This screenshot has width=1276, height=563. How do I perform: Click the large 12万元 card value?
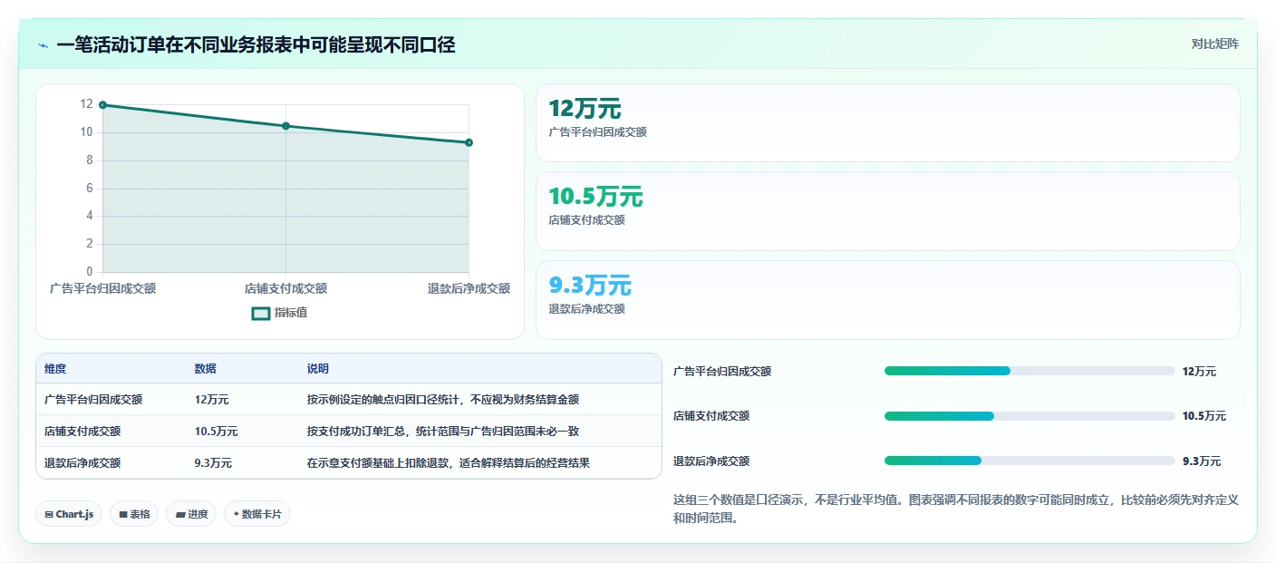click(x=585, y=109)
